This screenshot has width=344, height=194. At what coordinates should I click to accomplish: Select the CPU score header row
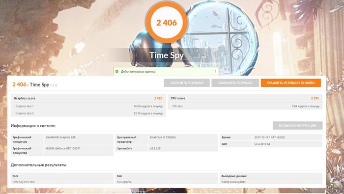245,98
